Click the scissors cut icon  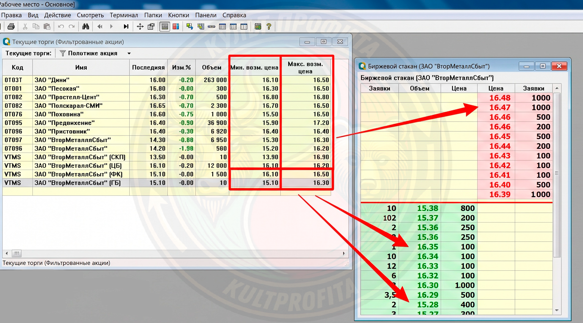point(25,26)
